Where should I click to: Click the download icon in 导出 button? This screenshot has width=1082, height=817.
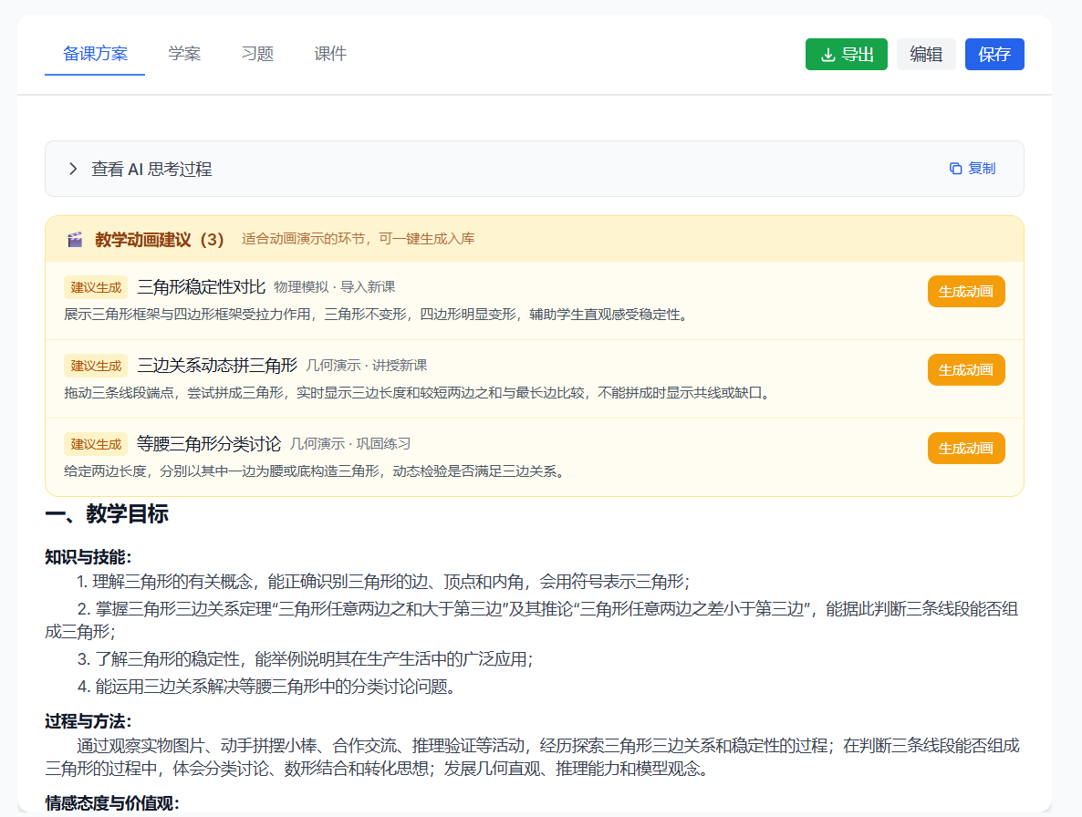828,55
